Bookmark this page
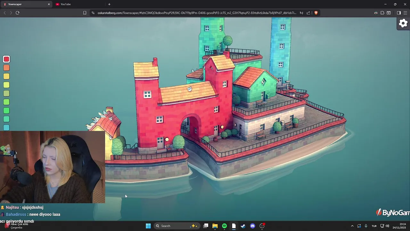This screenshot has width=410, height=231. pyautogui.click(x=85, y=13)
